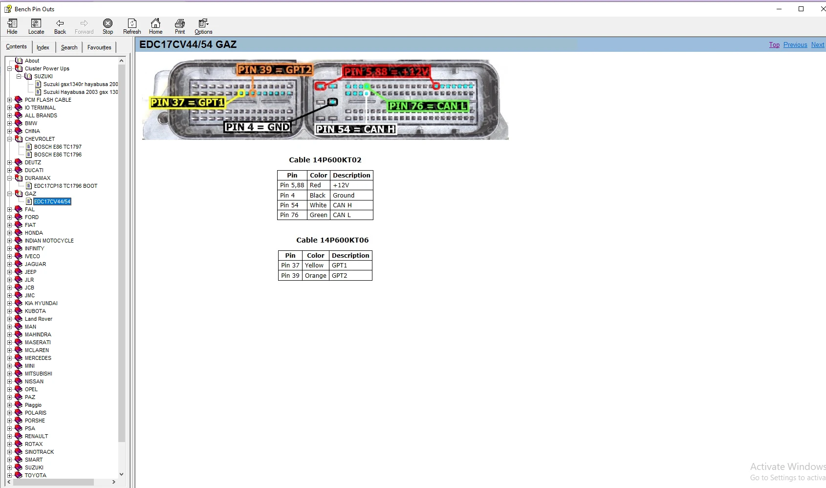Screen dimensions: 826x488
Task: Click the PCM FLASH CABLE book icon
Action: pyautogui.click(x=19, y=100)
